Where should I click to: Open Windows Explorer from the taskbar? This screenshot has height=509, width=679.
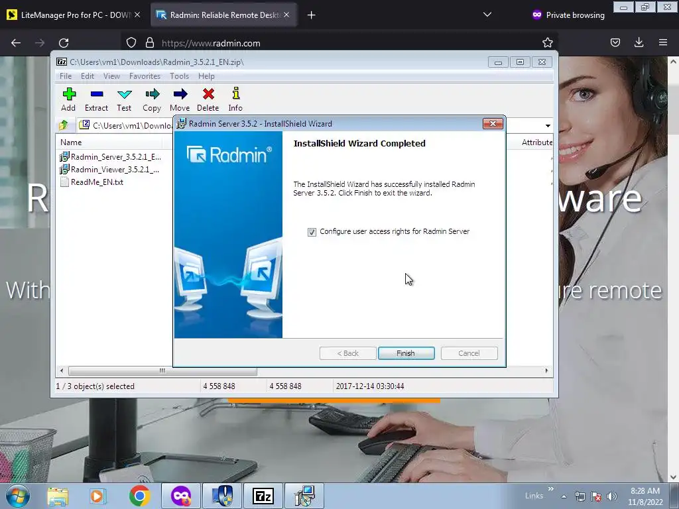tap(58, 496)
